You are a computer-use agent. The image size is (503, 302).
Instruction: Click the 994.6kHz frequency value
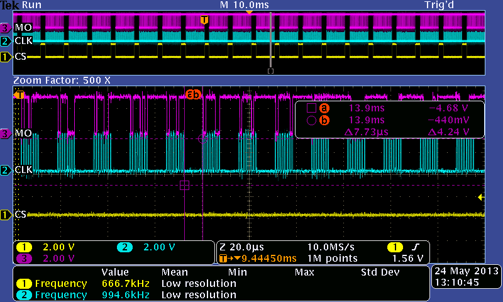126,295
